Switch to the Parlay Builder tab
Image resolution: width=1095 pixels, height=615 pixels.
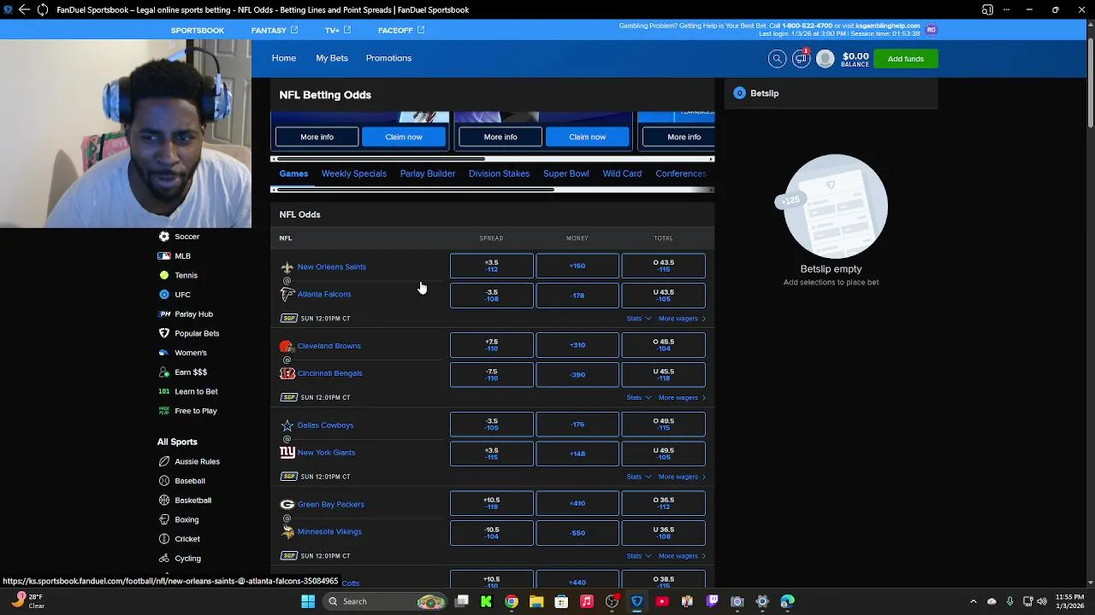pyautogui.click(x=428, y=173)
